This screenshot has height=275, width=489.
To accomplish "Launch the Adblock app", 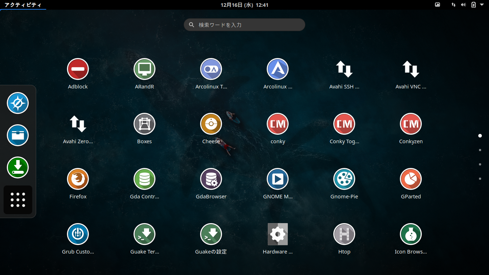I will 78,69.
